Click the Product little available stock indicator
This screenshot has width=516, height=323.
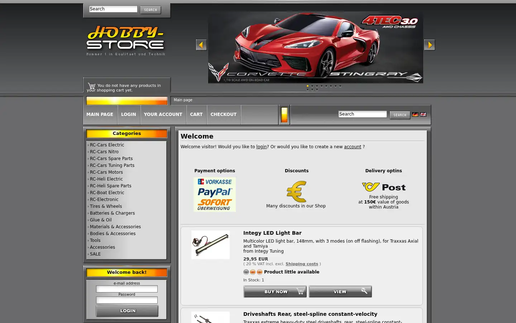[281, 272]
